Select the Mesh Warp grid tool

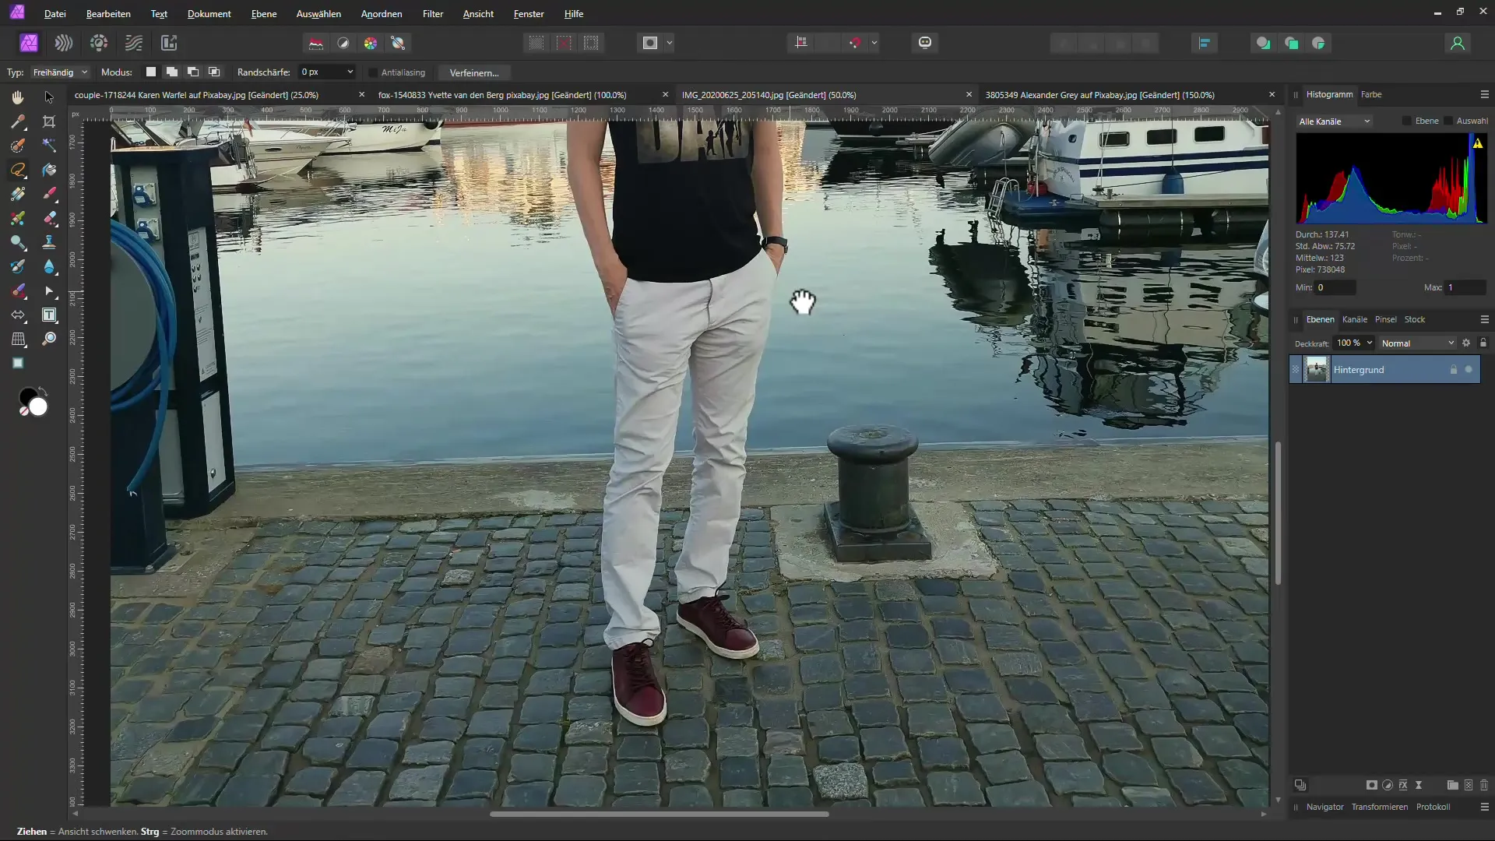pyautogui.click(x=17, y=340)
